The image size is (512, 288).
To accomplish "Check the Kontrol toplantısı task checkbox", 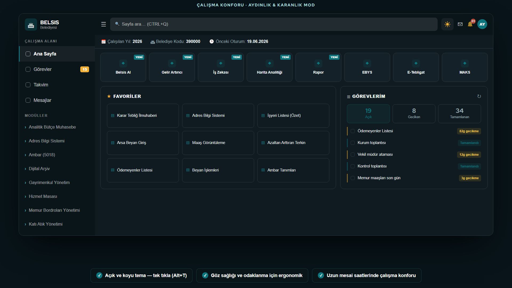I will 353,166.
